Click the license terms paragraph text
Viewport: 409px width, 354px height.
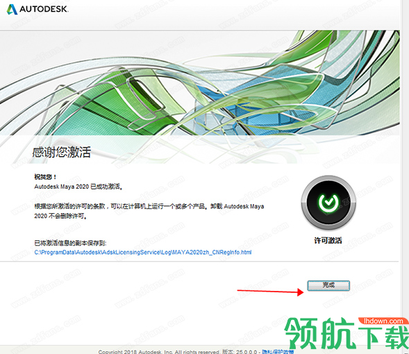click(x=149, y=211)
